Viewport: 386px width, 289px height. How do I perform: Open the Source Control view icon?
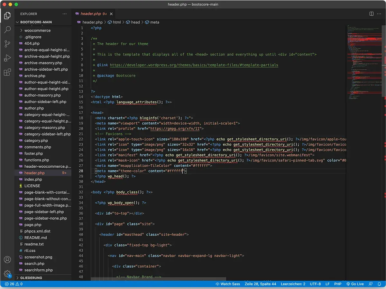pyautogui.click(x=7, y=44)
